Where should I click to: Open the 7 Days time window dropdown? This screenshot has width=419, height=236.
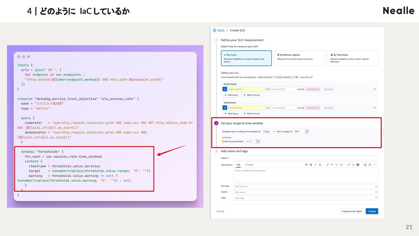coord(269,132)
